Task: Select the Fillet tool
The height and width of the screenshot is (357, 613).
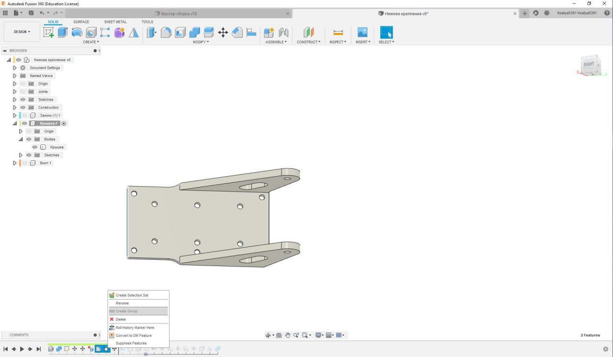Action: click(166, 33)
